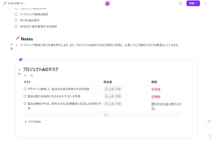
Task: Click 山田 洋路 assignee in the first task row
Action: point(113,89)
